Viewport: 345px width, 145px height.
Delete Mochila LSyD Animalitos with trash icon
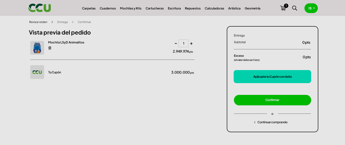50,48
